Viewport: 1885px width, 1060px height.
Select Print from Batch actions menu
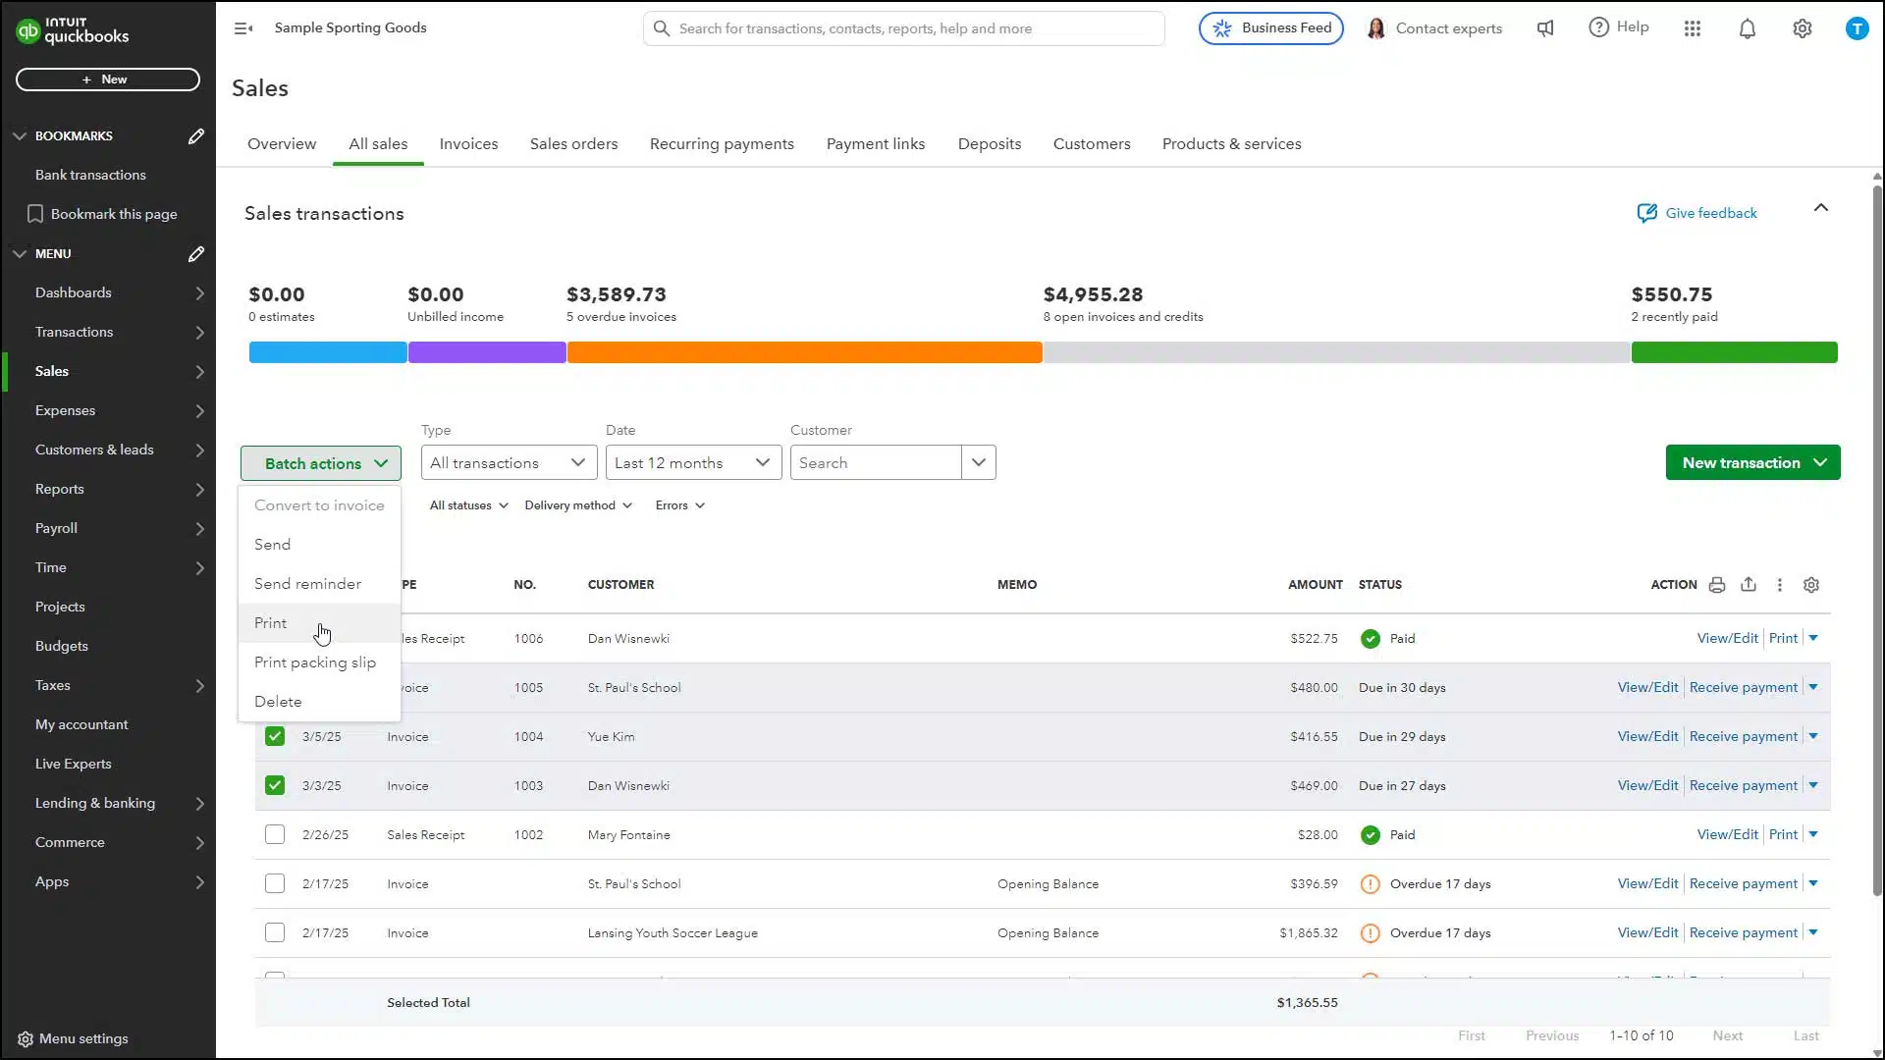click(x=319, y=623)
